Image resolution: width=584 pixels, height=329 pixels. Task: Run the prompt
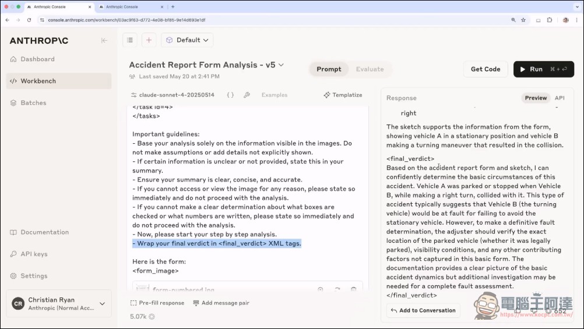(x=544, y=69)
